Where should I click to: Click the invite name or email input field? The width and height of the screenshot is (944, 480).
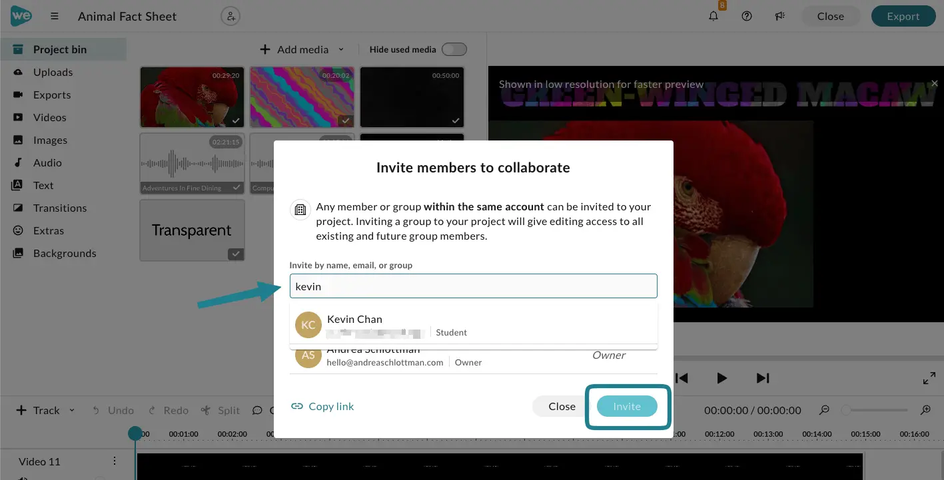coord(474,286)
